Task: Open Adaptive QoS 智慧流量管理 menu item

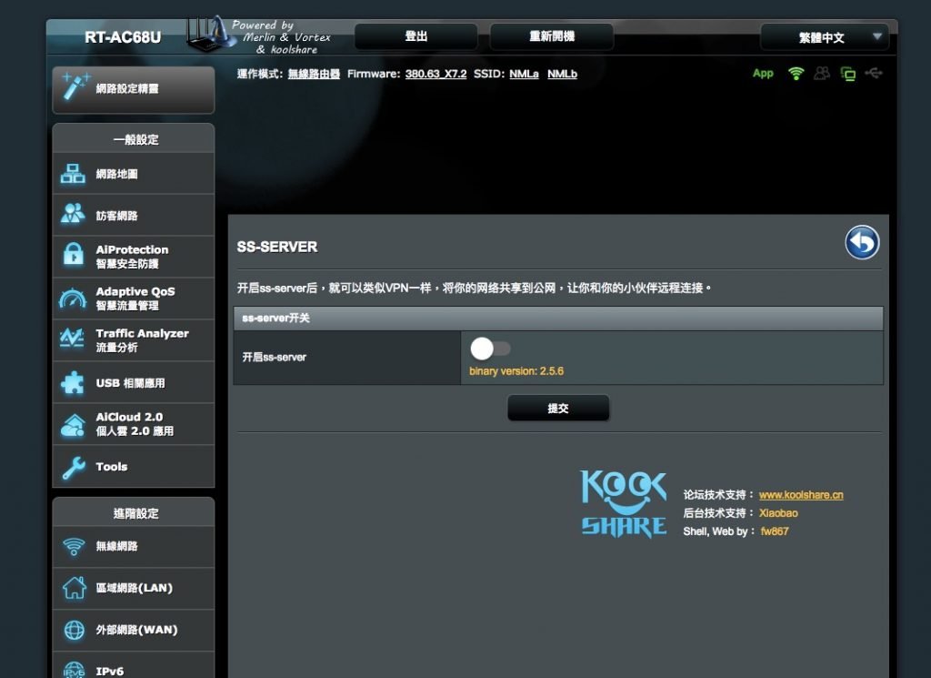Action: tap(134, 299)
